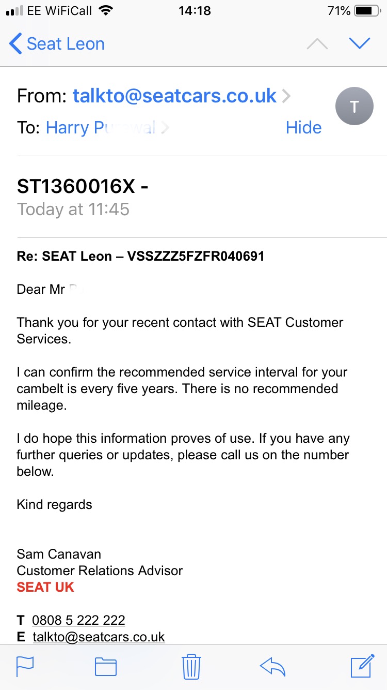The width and height of the screenshot is (387, 690).
Task: Tap the reply arrow icon
Action: [x=273, y=666]
